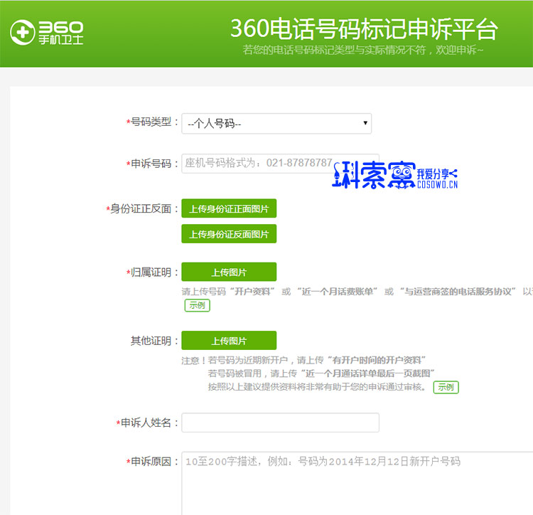This screenshot has width=533, height=515.
Task: Click 上传身份证正面图片 button
Action: point(229,208)
